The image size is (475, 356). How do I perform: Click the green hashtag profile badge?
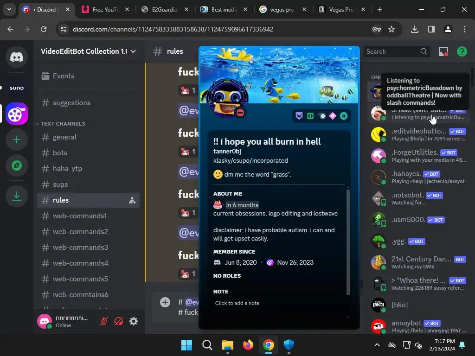[344, 116]
